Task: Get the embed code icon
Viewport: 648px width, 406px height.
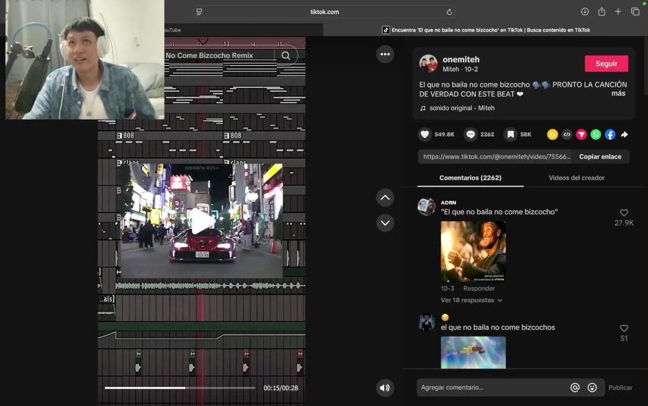Action: [567, 134]
